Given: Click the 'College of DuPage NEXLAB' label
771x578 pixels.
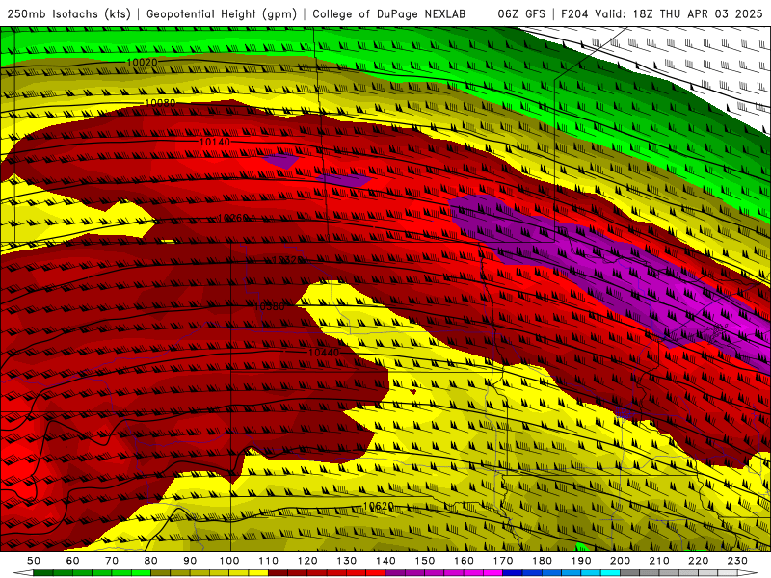Looking at the screenshot, I should 389,14.
